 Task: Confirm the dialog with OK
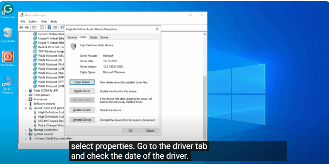pyautogui.click(x=130, y=131)
